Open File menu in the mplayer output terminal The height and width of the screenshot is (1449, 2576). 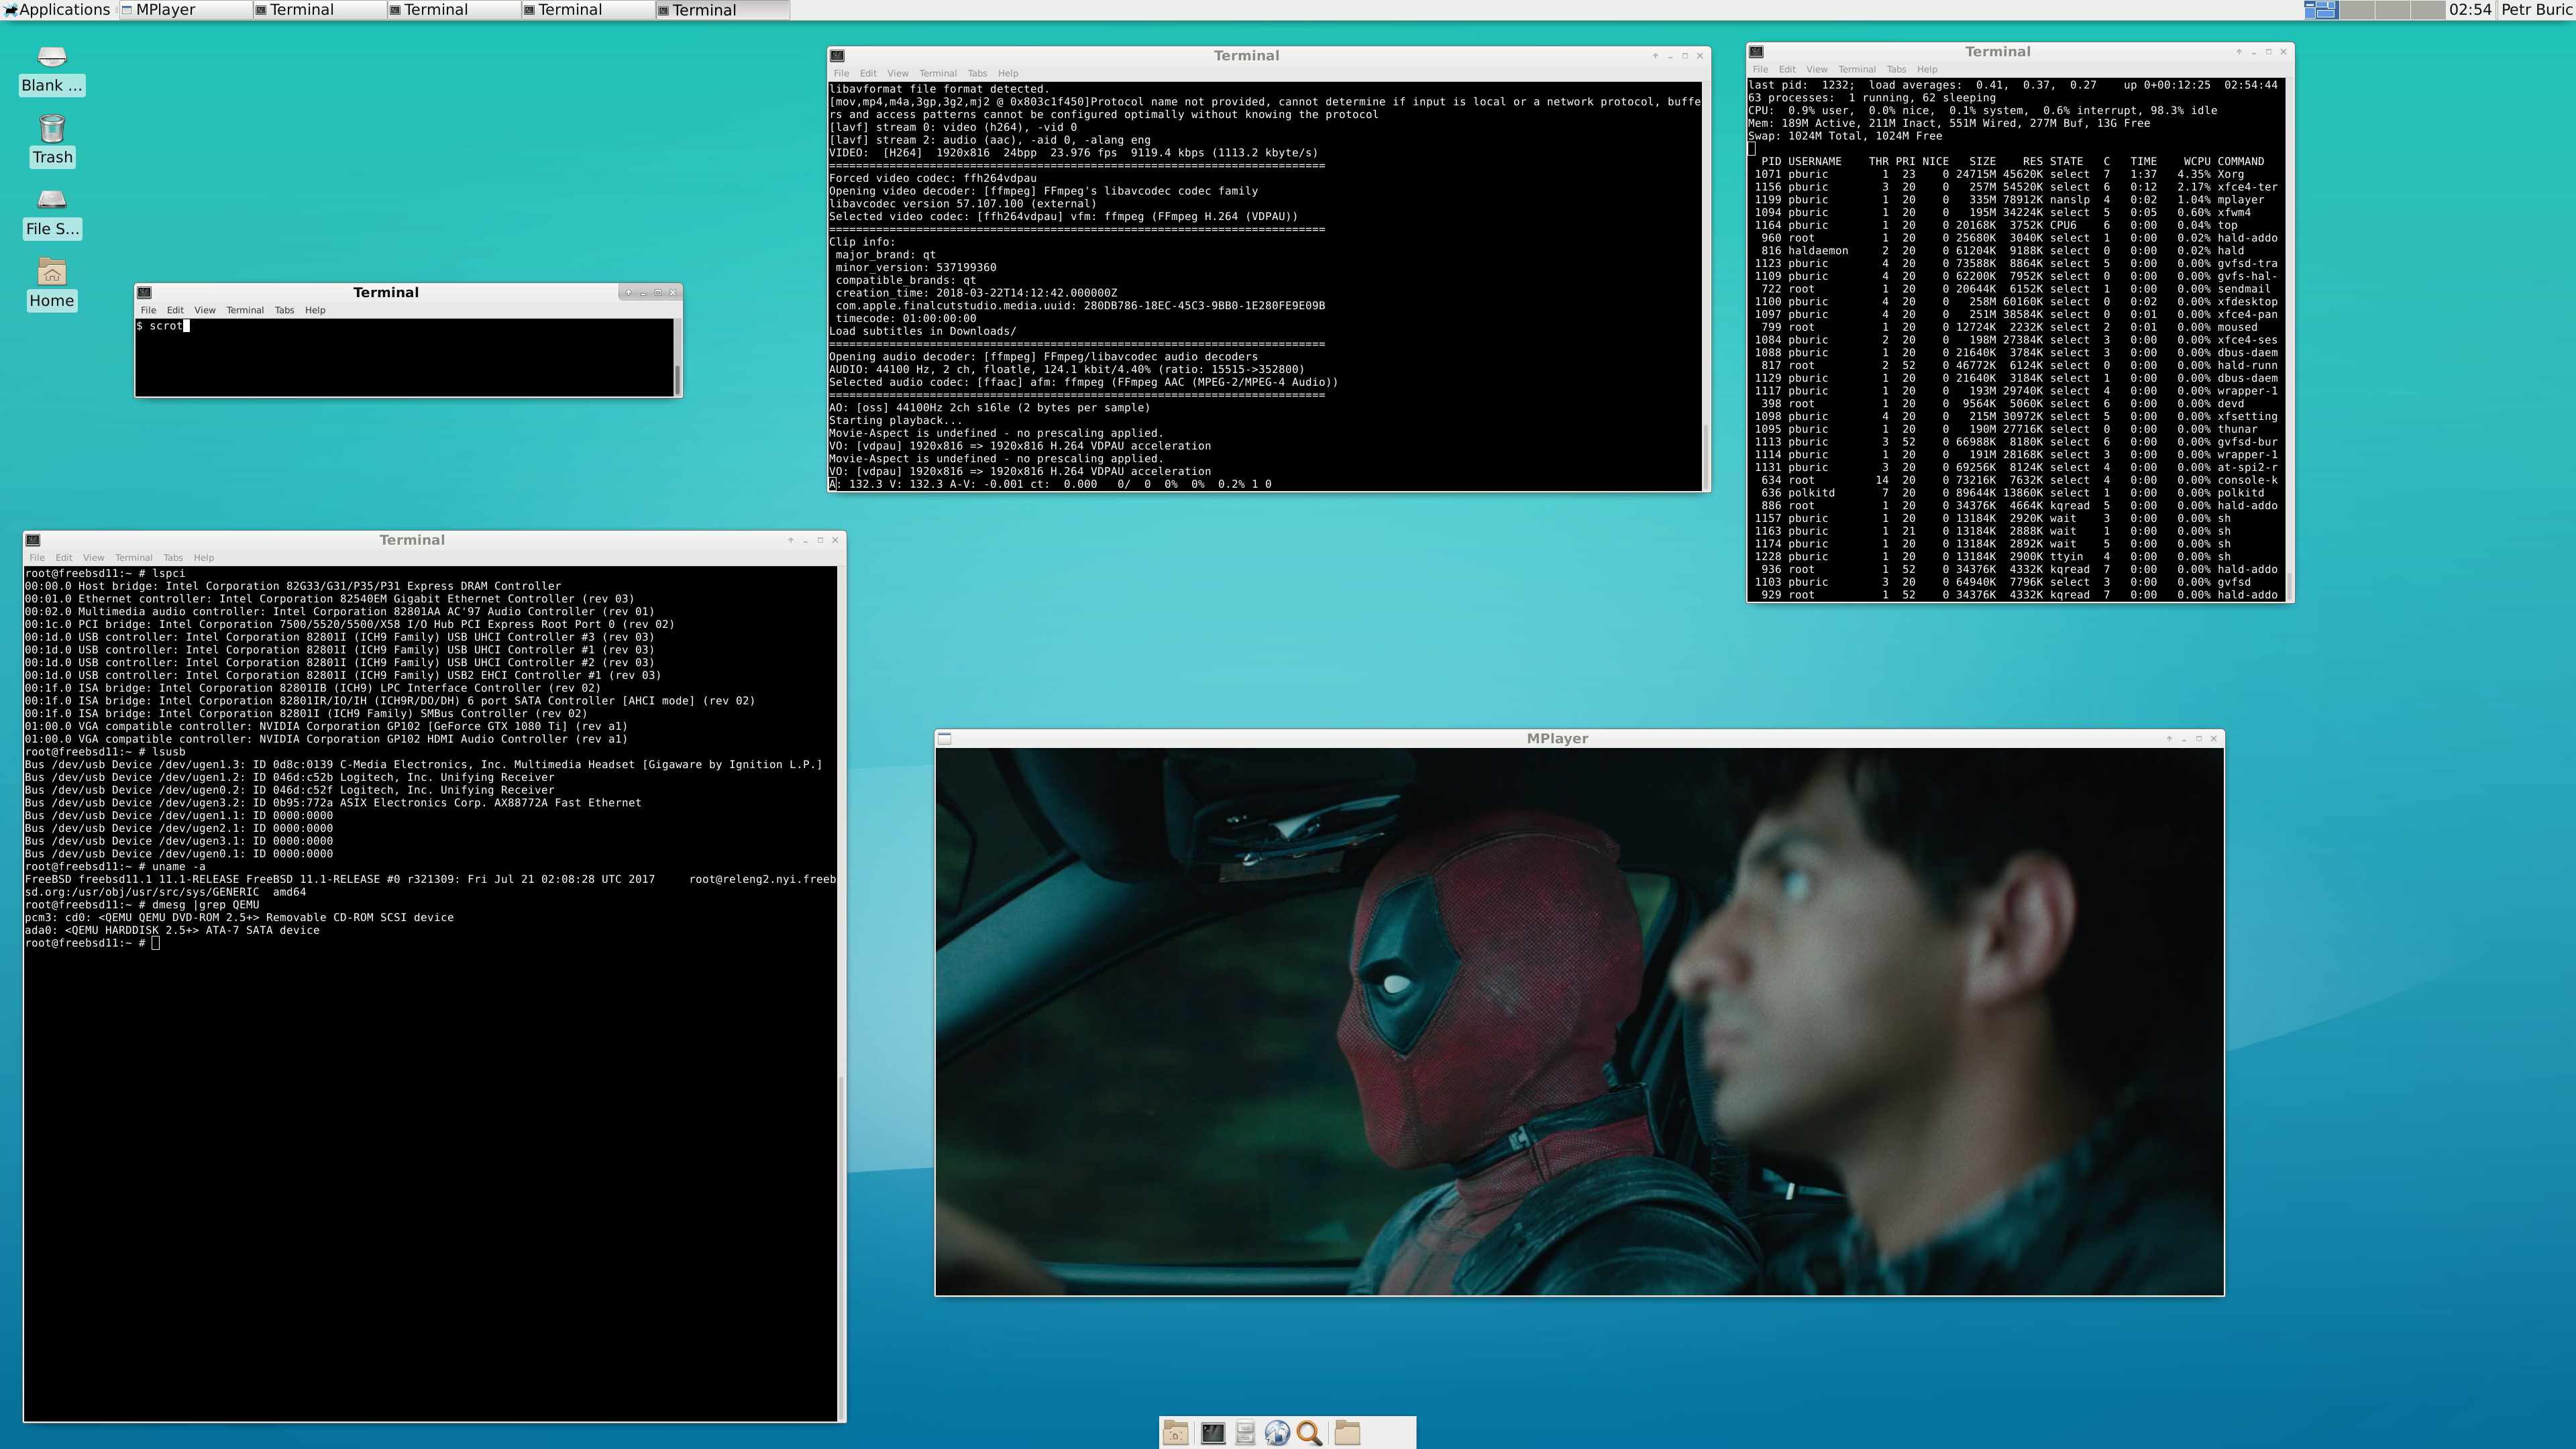(841, 73)
